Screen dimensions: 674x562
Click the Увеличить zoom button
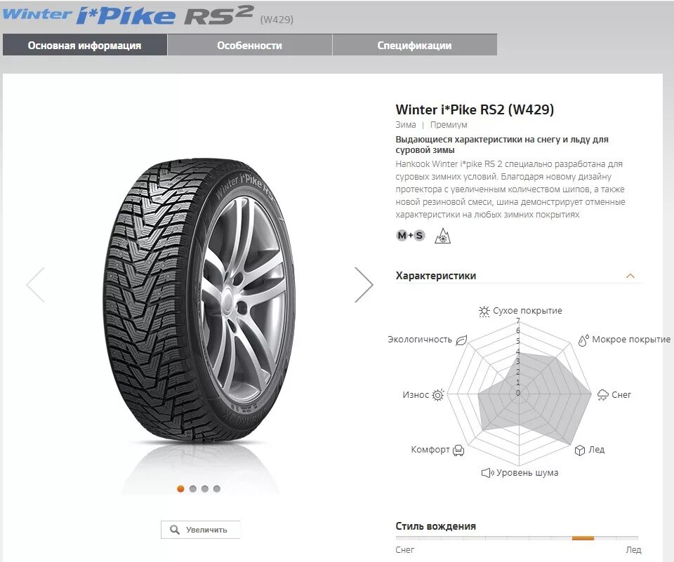(x=200, y=529)
